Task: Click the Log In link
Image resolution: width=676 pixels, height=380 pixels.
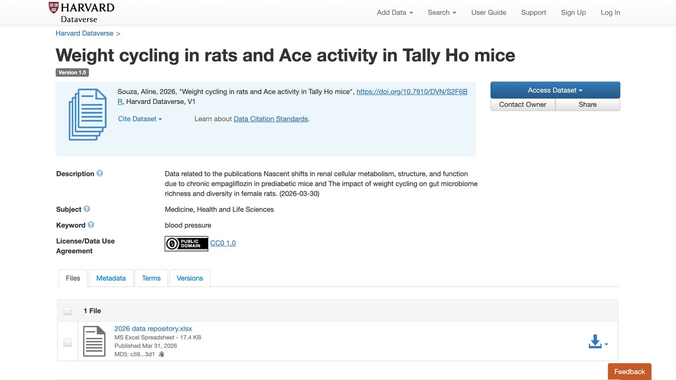Action: pyautogui.click(x=611, y=13)
